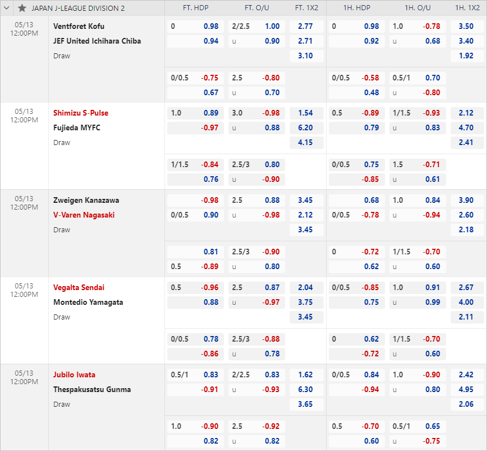Choose 1H draw odds 1.92 for Kofu match
487x451 pixels.
(x=467, y=56)
